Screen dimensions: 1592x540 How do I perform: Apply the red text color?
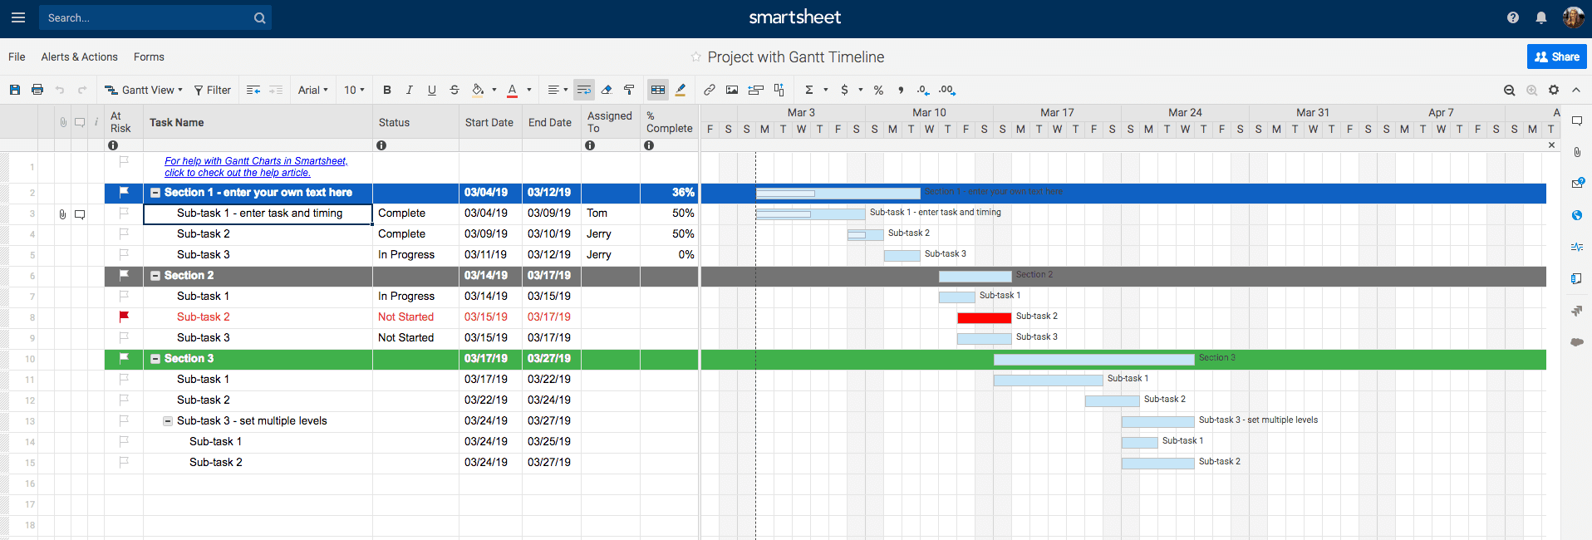click(512, 90)
